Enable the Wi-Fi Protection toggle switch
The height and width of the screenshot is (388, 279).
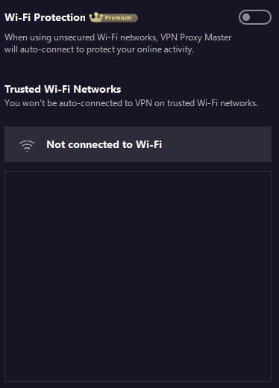[x=255, y=17]
